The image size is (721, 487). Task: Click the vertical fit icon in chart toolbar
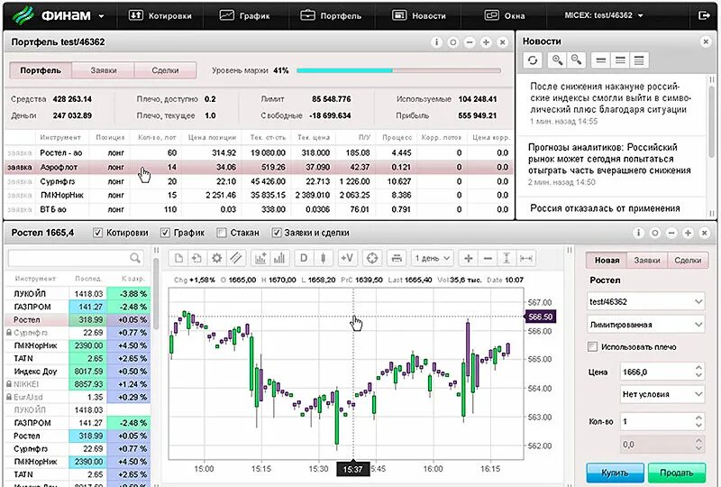[x=507, y=258]
